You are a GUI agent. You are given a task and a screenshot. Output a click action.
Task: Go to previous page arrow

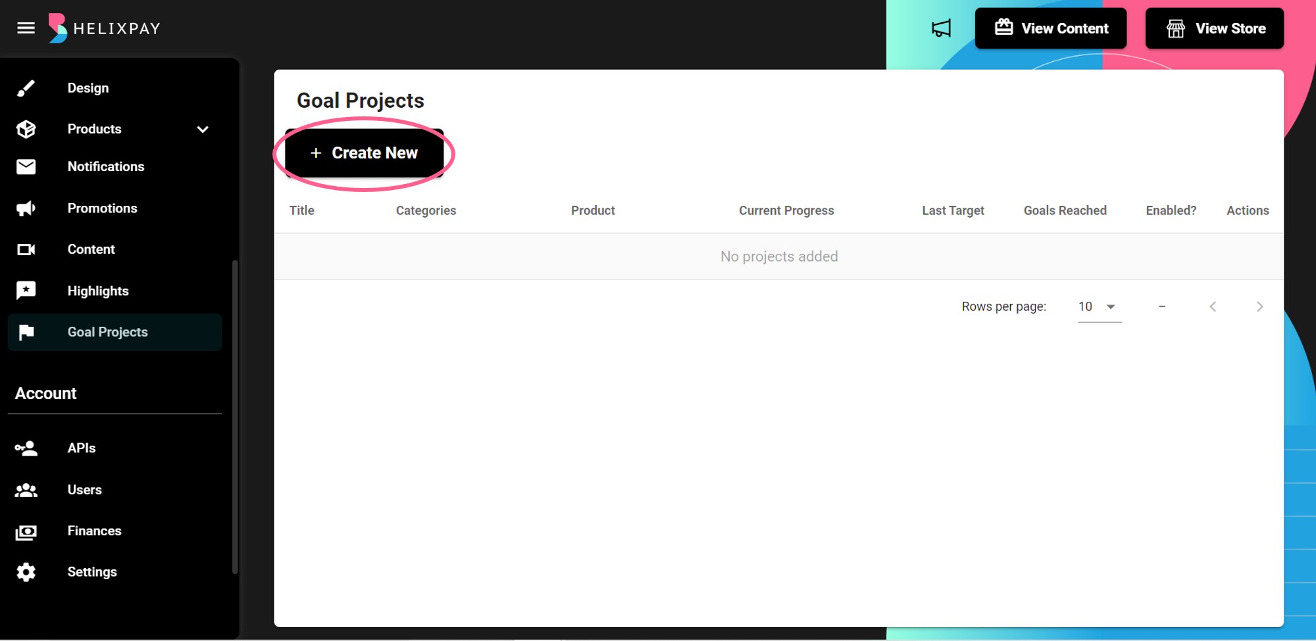(1213, 306)
